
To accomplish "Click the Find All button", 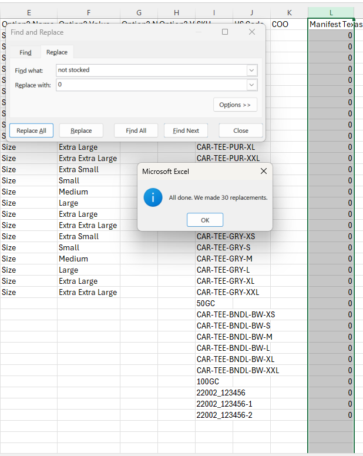I will [x=136, y=130].
